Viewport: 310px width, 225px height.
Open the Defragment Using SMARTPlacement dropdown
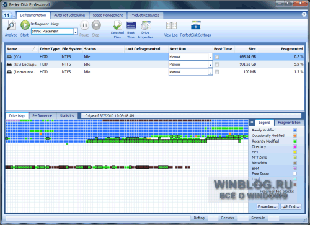(x=76, y=32)
